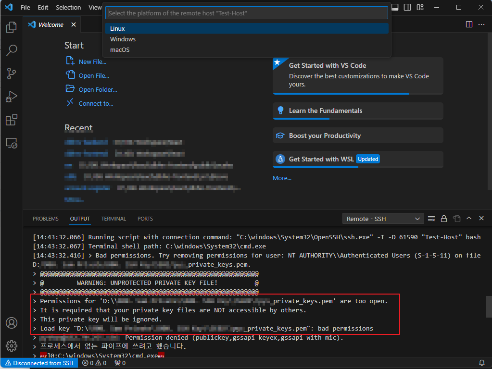492x369 pixels.
Task: Click the More... walkthroughs link
Action: [282, 178]
